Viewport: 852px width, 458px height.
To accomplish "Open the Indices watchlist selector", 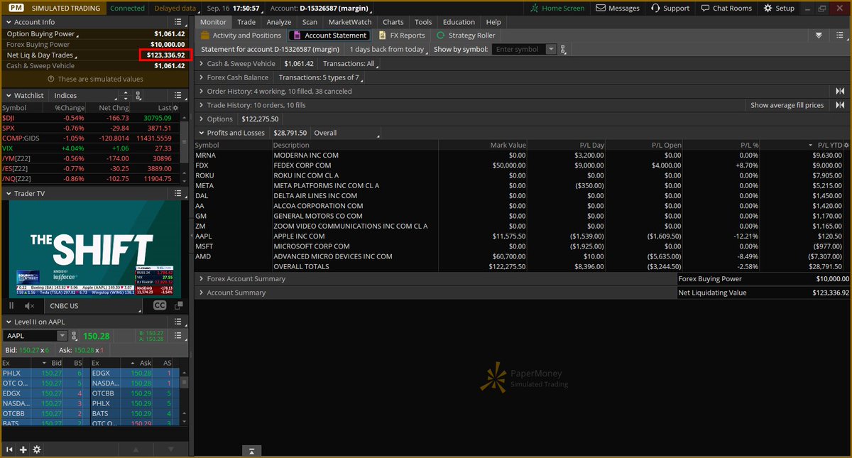I will click(86, 95).
